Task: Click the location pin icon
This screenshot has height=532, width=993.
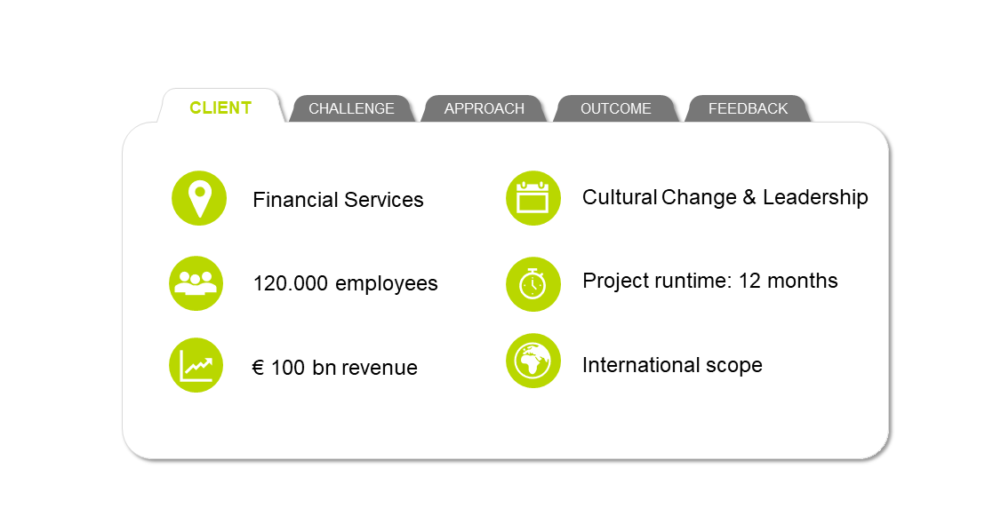Action: [x=199, y=198]
